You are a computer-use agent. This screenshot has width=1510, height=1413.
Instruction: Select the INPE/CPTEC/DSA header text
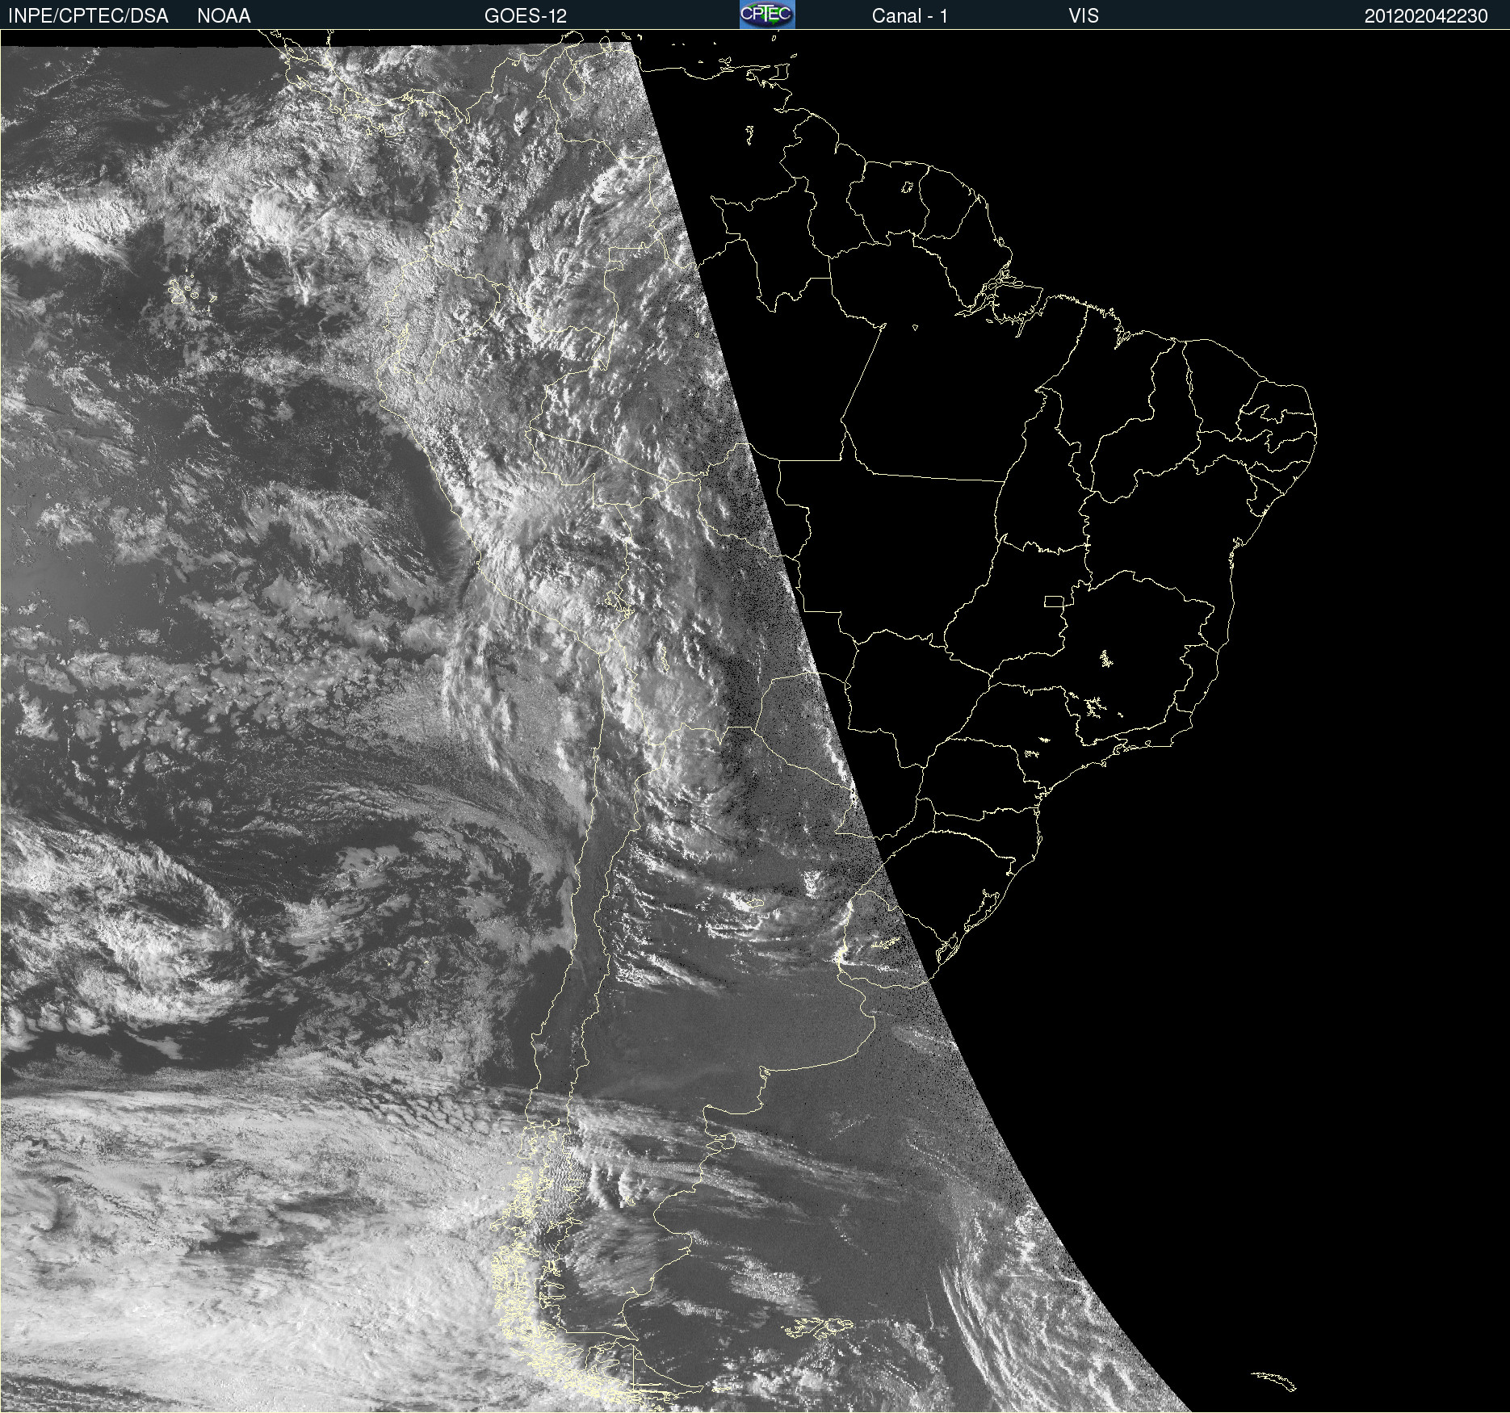point(88,16)
